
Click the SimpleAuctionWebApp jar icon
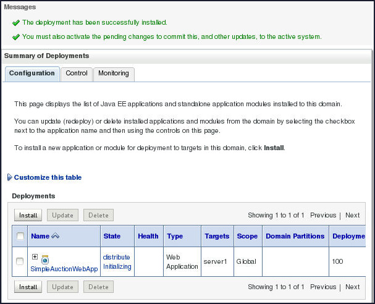(x=45, y=260)
